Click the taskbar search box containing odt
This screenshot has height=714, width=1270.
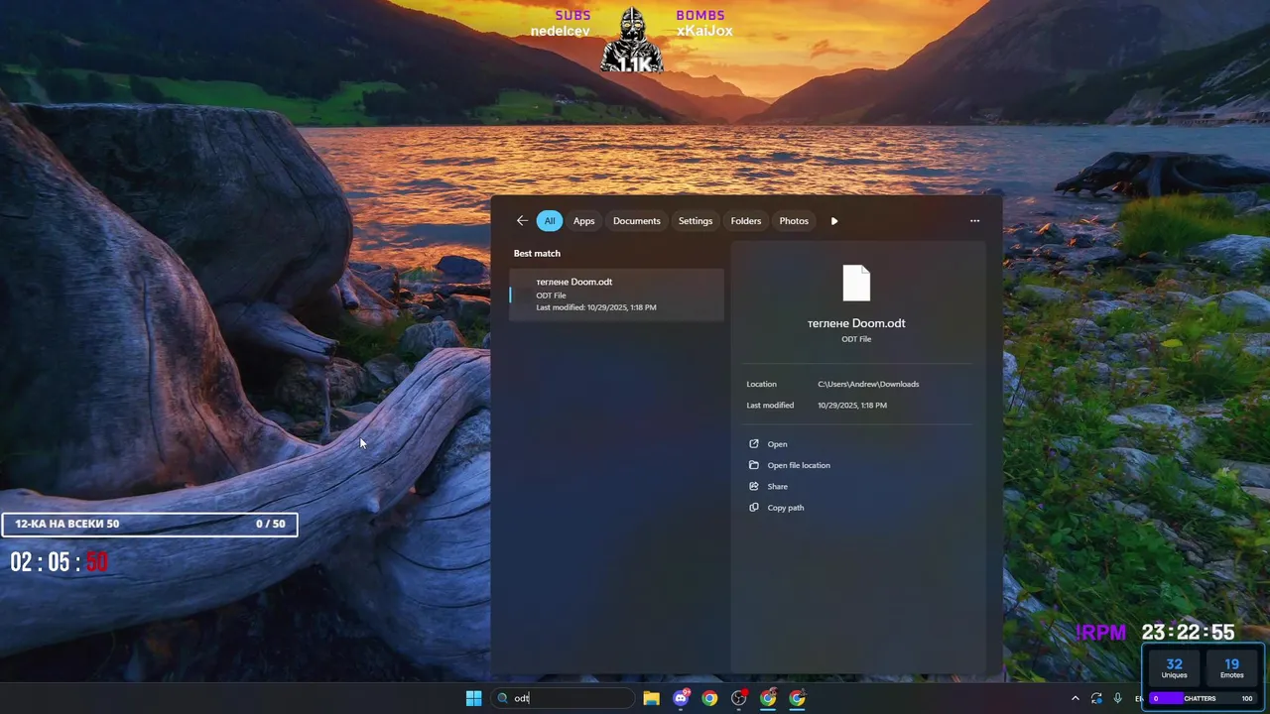pyautogui.click(x=563, y=698)
